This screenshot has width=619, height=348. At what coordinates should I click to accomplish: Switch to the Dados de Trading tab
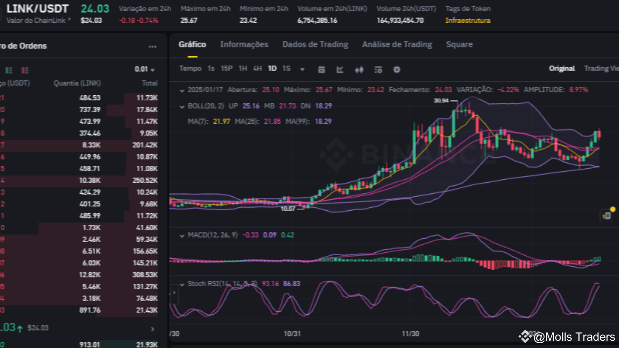[315, 44]
